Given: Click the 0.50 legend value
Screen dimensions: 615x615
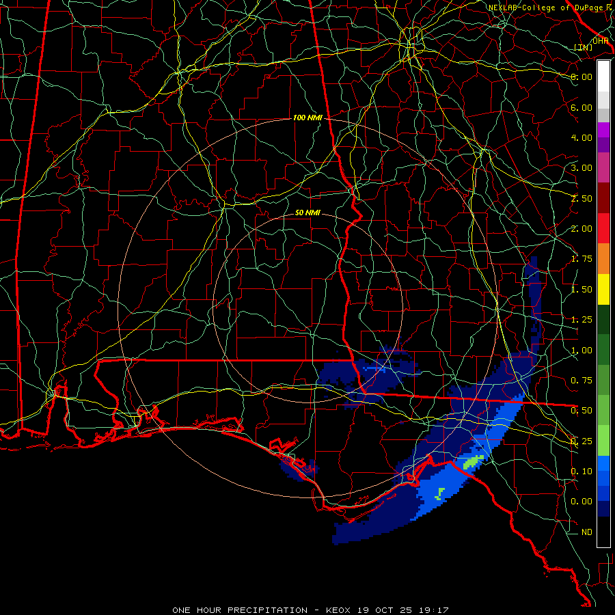Looking at the screenshot, I should coord(582,411).
